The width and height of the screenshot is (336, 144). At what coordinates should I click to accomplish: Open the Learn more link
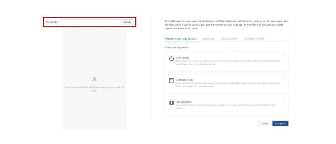(x=191, y=29)
